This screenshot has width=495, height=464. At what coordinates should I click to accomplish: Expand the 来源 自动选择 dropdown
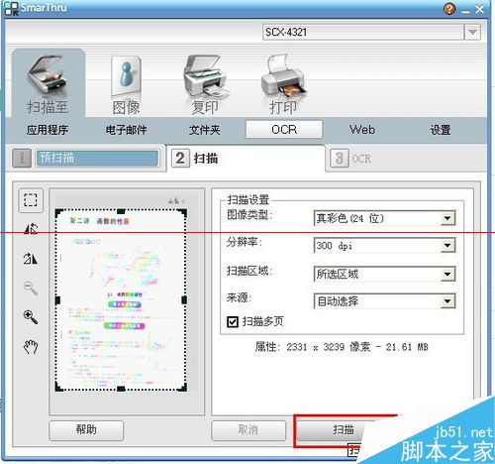coord(447,301)
